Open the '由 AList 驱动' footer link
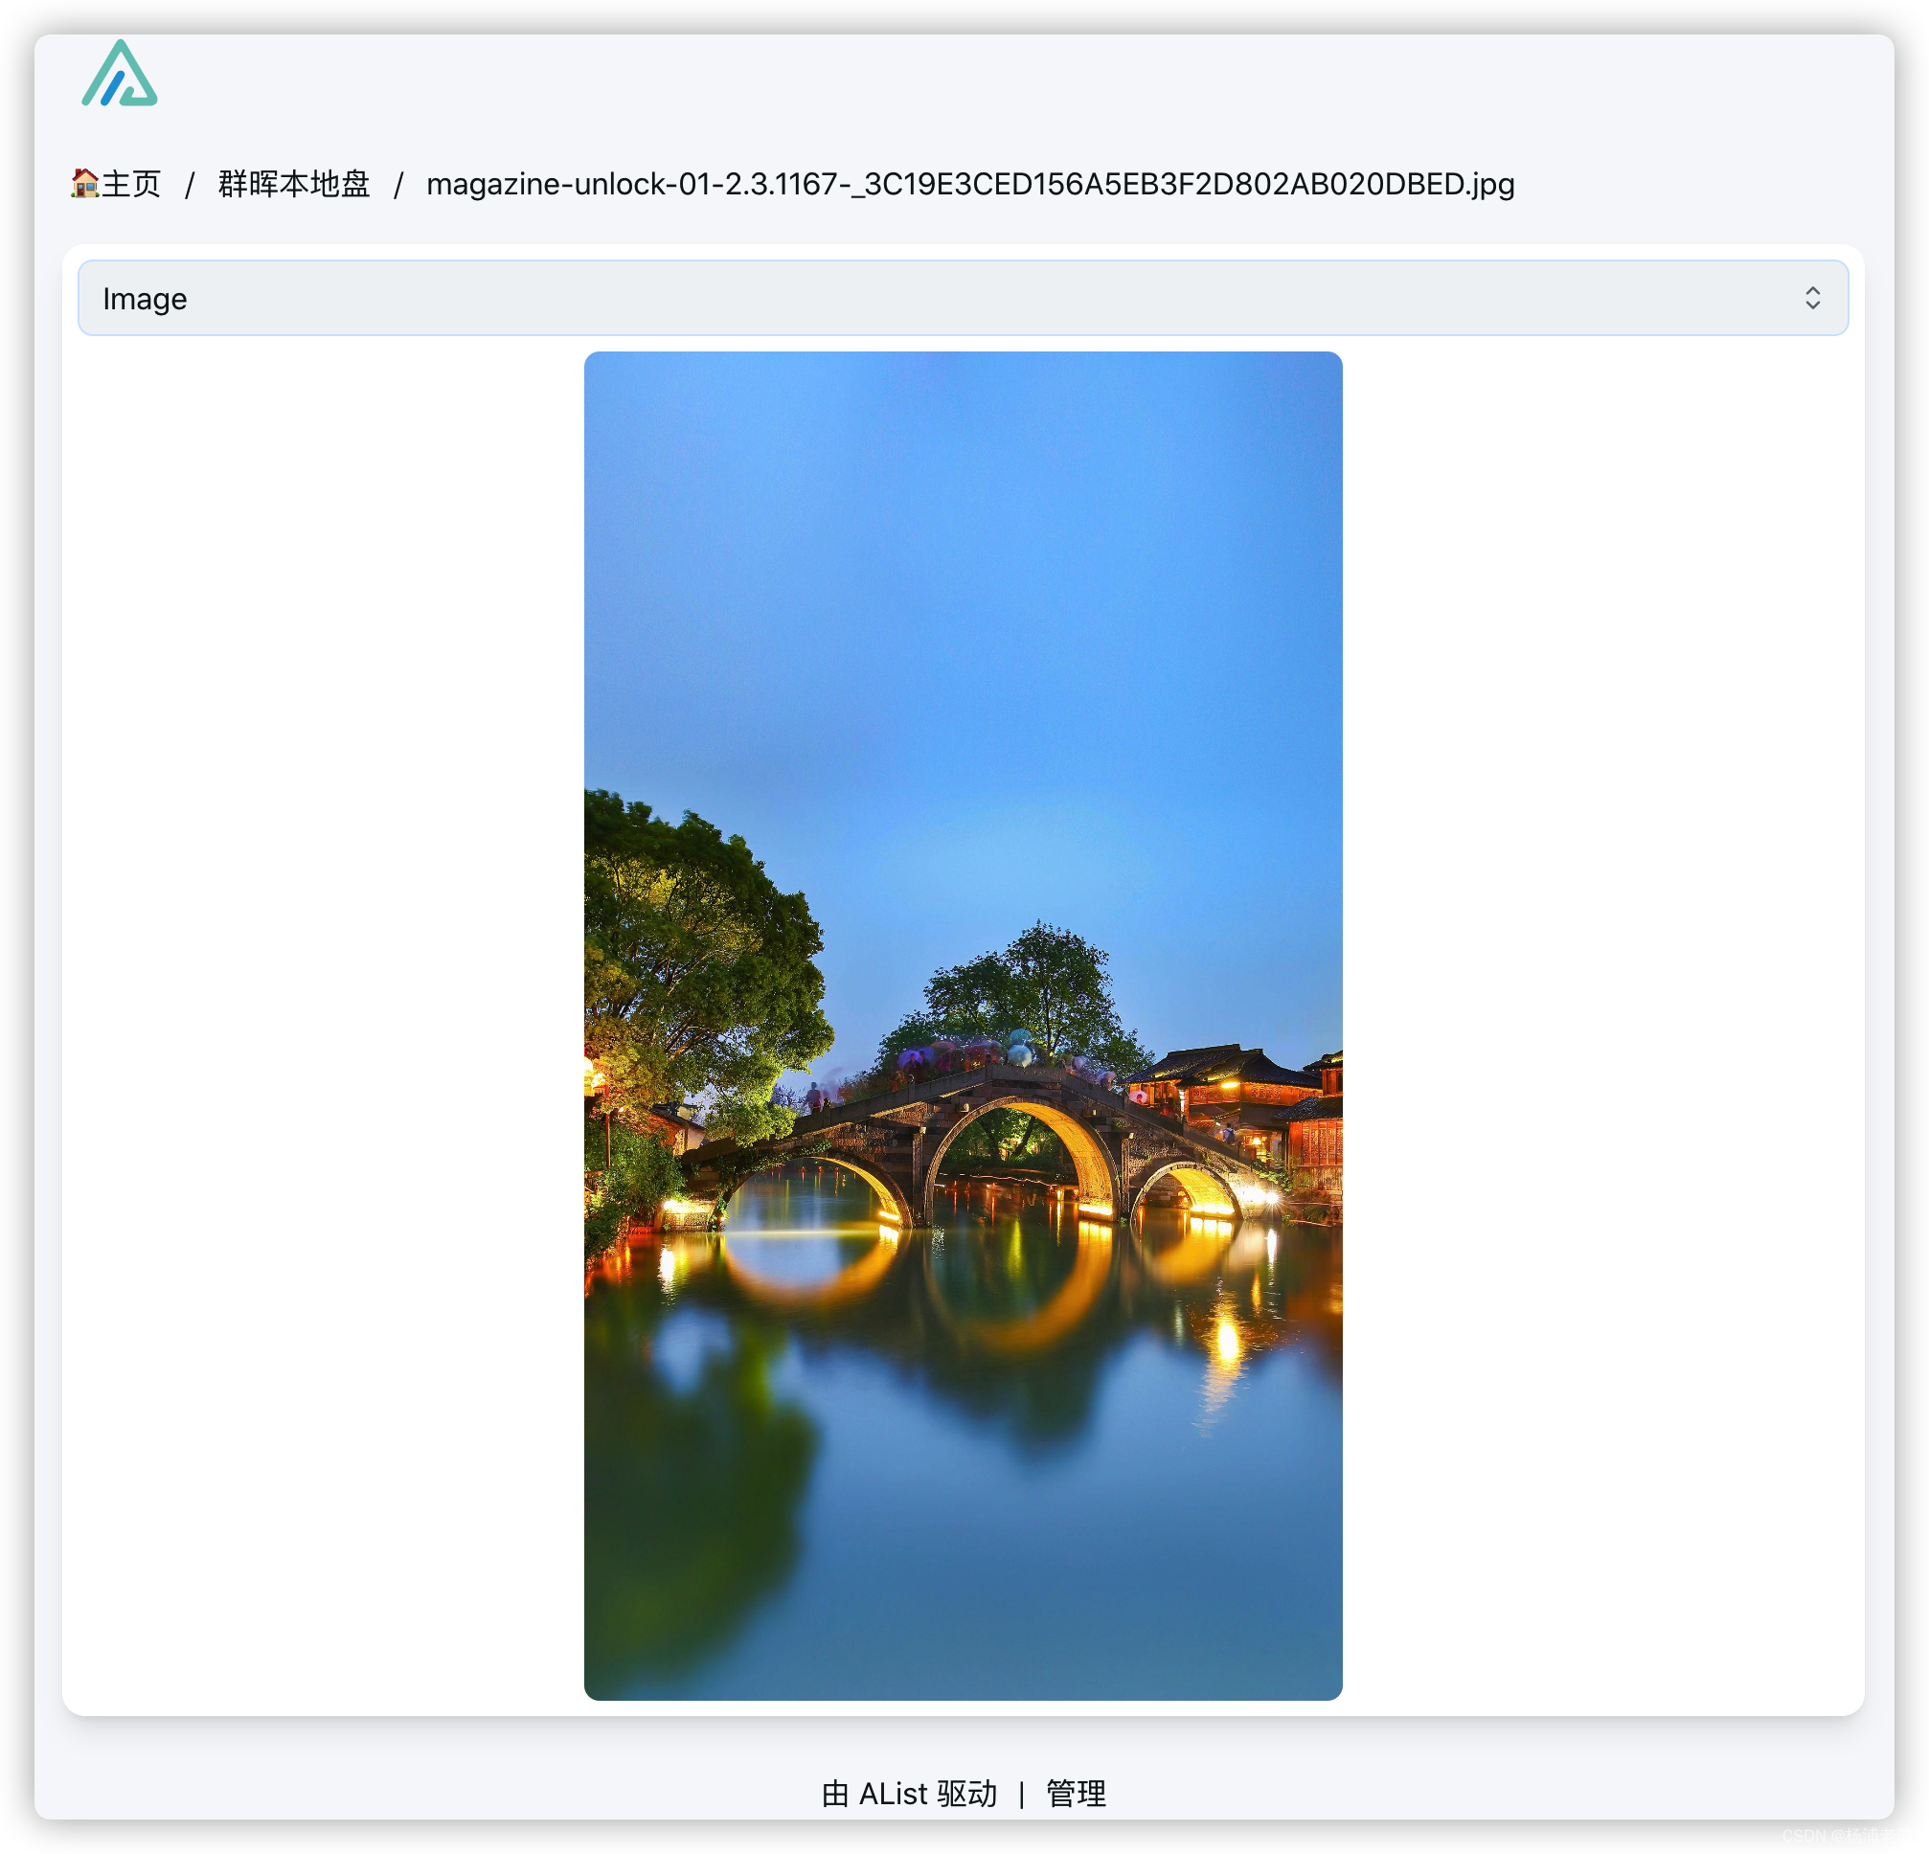The height and width of the screenshot is (1854, 1929). 908,1793
